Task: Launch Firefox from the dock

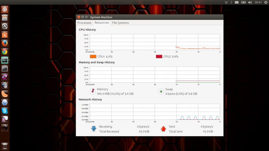Action: [x=5, y=43]
